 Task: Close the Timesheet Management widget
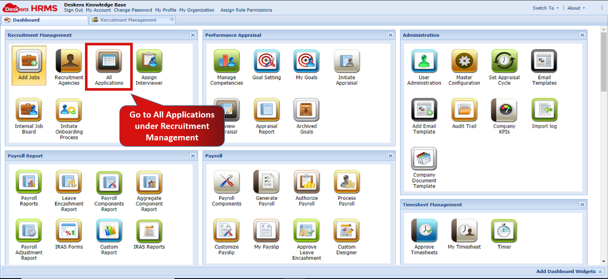582,205
